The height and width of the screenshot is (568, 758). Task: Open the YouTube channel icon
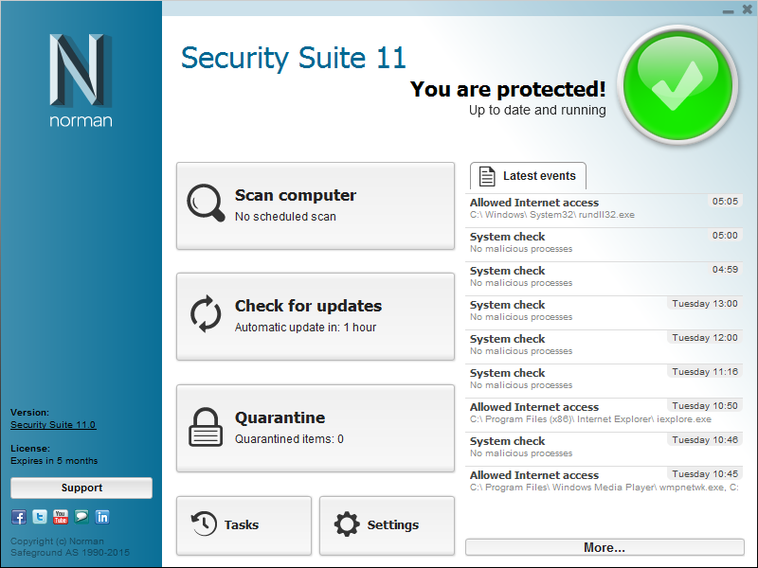(60, 517)
